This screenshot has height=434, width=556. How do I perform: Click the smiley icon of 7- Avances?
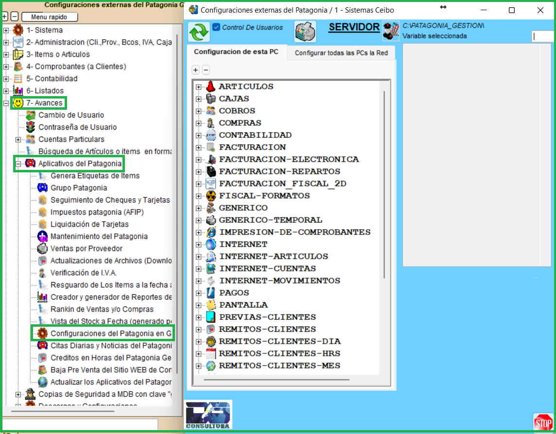point(18,103)
